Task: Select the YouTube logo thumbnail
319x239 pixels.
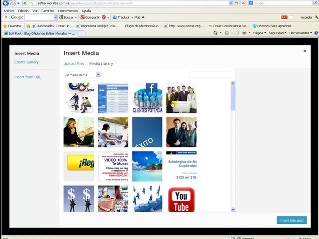Action: coord(181,199)
